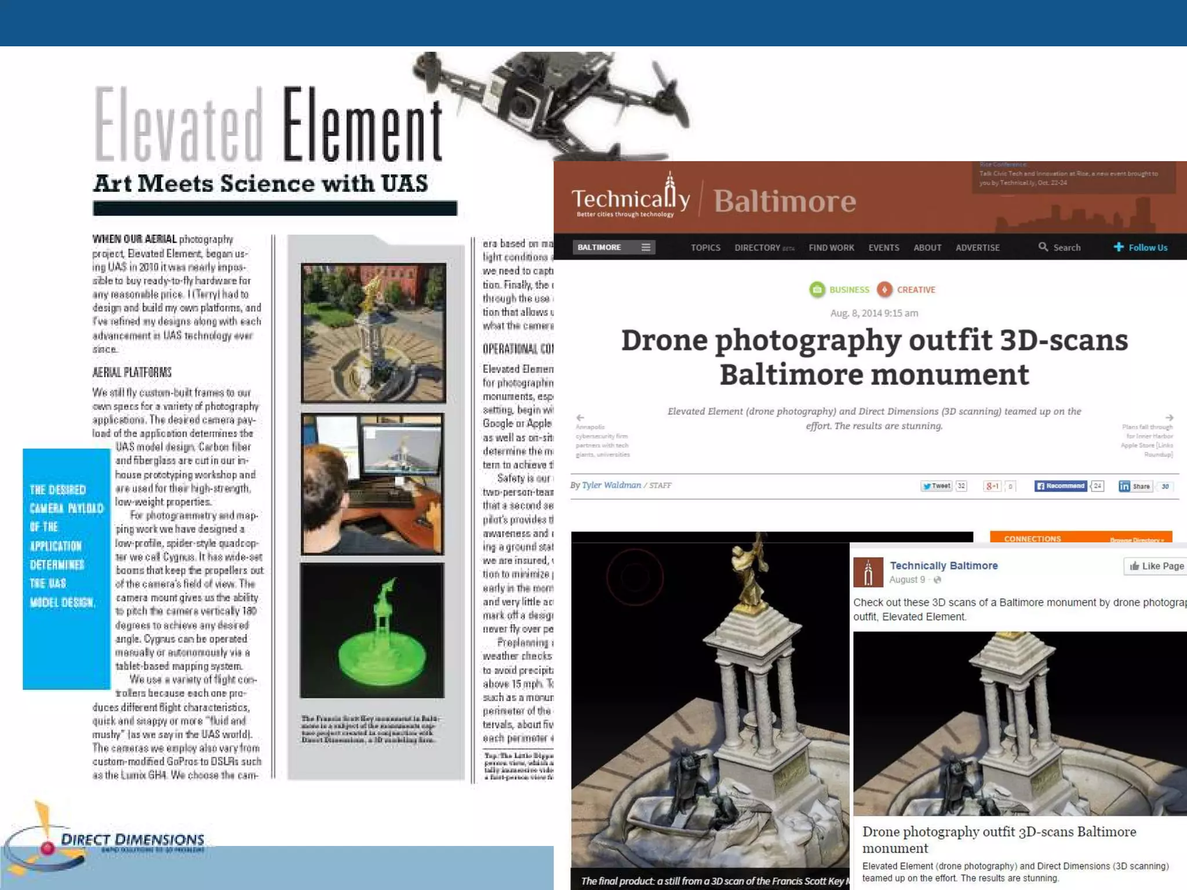Image resolution: width=1187 pixels, height=890 pixels.
Task: Go to next article via right arrow
Action: point(1169,417)
